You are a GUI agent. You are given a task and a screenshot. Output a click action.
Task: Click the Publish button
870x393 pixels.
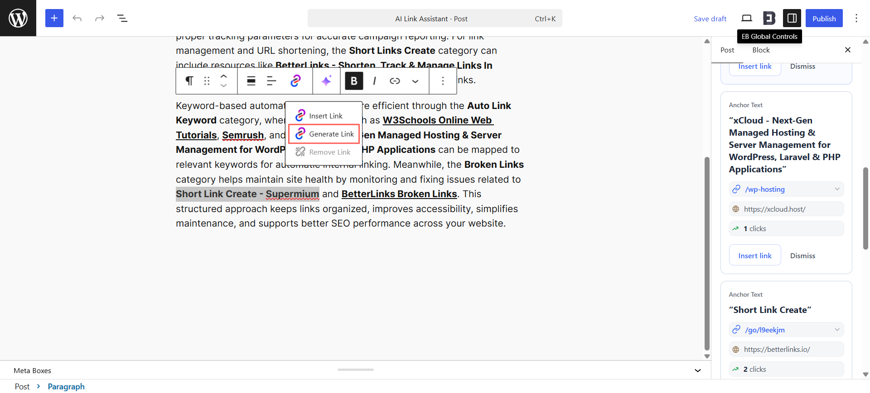pos(824,18)
